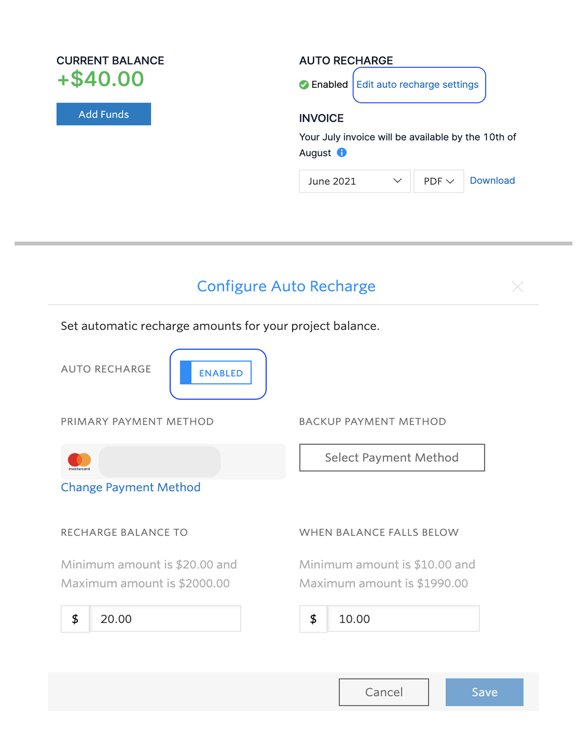
Task: Click dollar sign beside 20.00 field
Action: tap(75, 619)
